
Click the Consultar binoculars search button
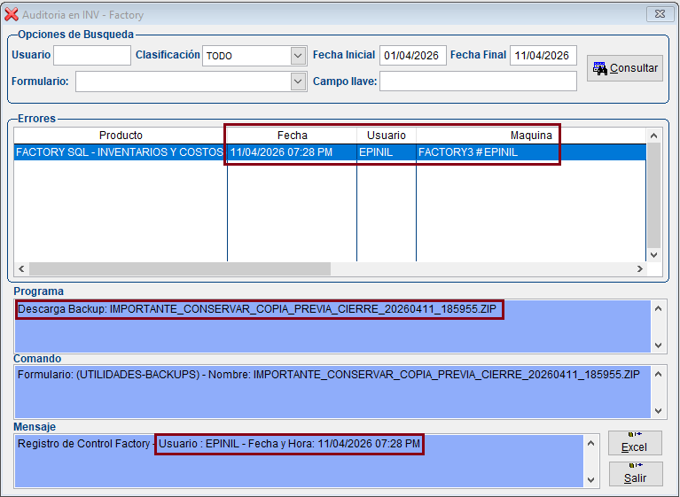pyautogui.click(x=624, y=68)
